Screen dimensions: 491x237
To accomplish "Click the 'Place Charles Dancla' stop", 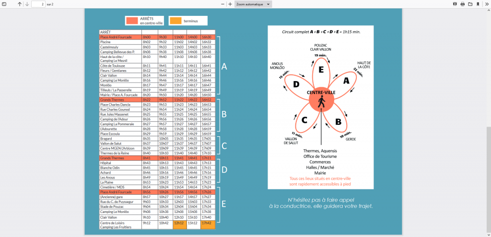I will [115, 105].
